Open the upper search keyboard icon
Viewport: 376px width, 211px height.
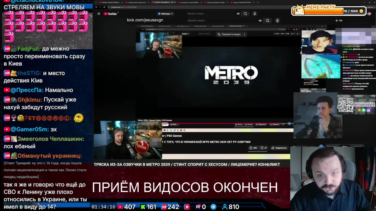click(x=238, y=14)
